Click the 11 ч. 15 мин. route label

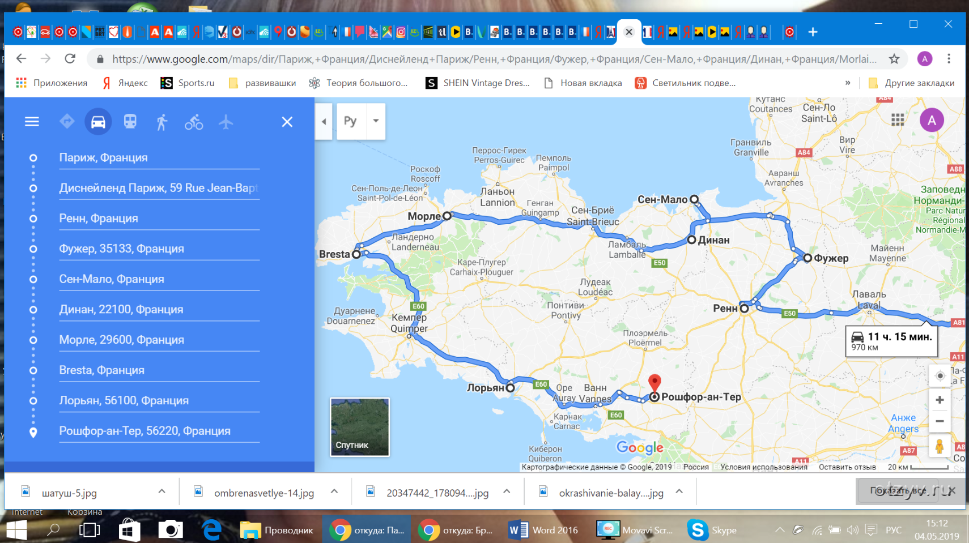(891, 341)
